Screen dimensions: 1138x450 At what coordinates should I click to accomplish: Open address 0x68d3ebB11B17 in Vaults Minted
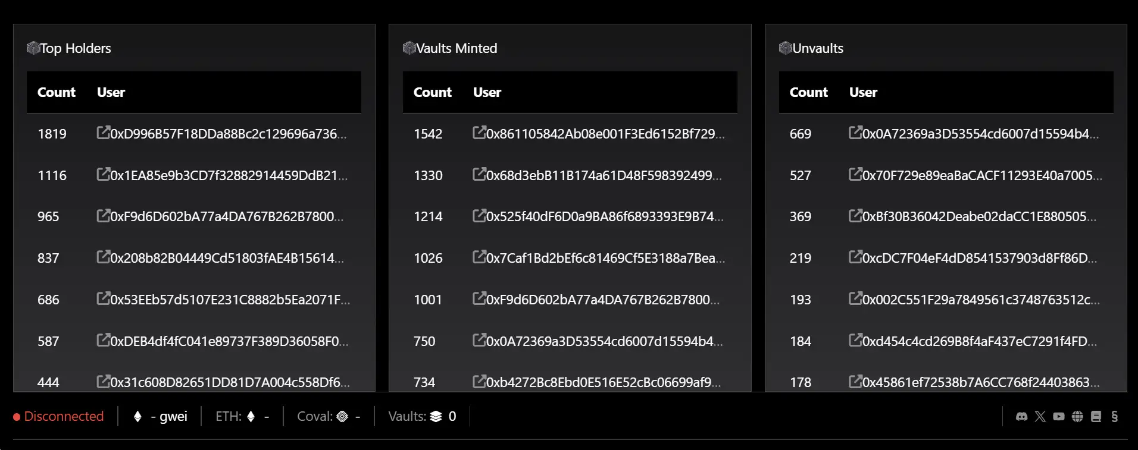tap(603, 175)
